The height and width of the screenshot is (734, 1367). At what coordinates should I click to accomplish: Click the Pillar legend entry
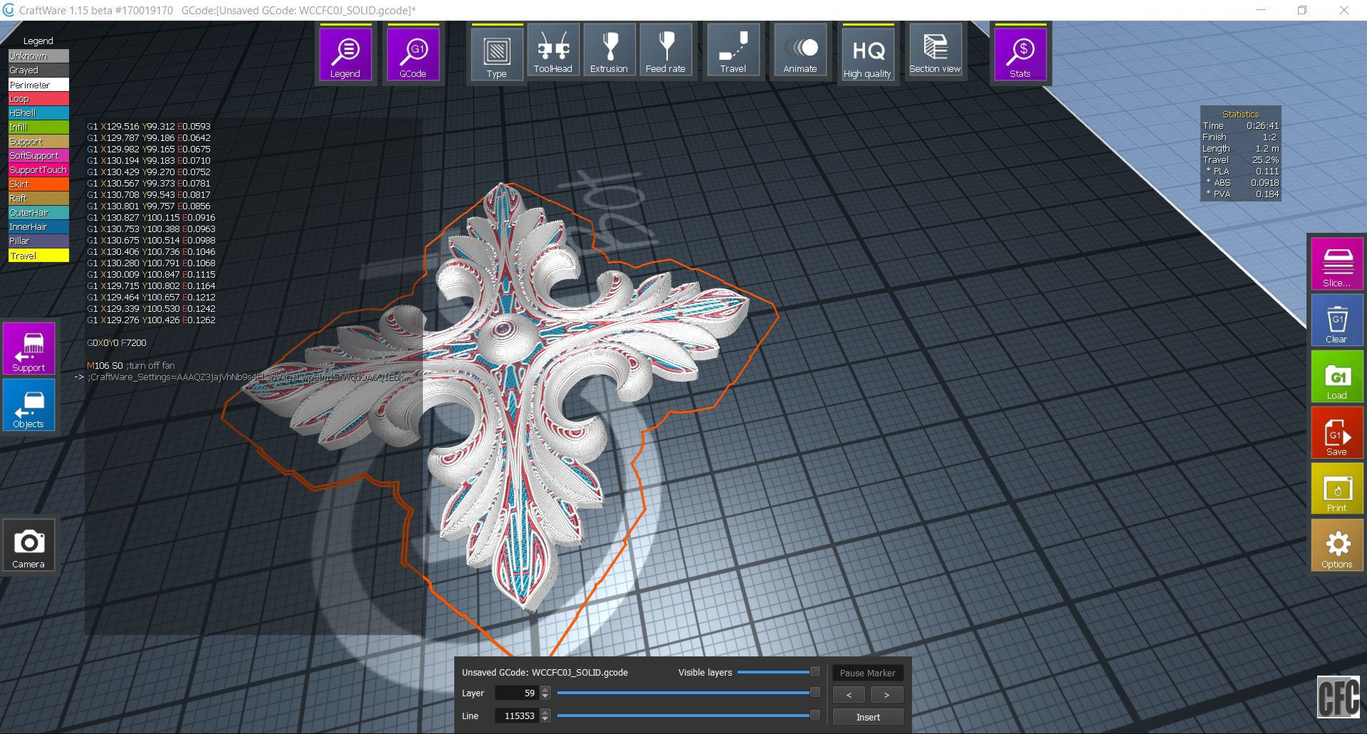tap(38, 241)
